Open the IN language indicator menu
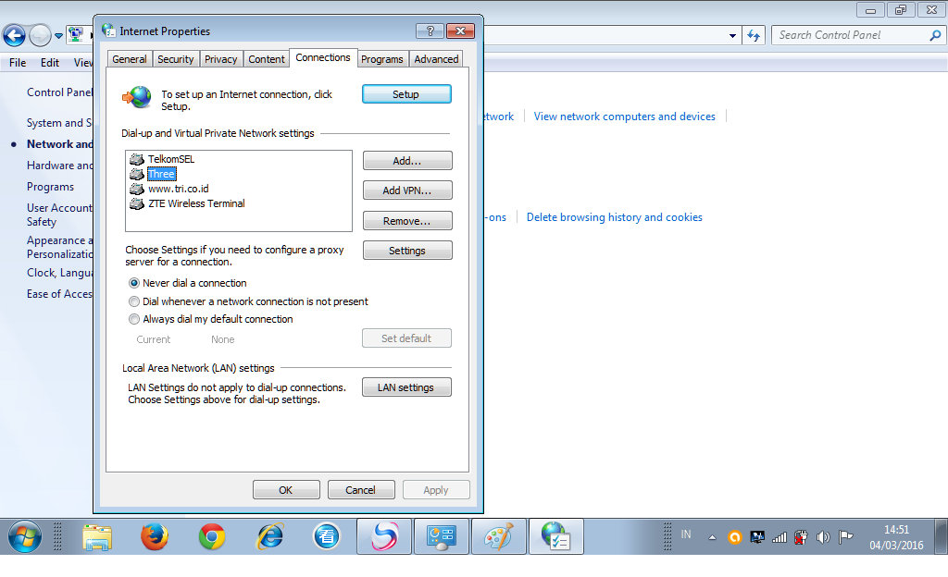This screenshot has height=577, width=948. click(x=685, y=534)
